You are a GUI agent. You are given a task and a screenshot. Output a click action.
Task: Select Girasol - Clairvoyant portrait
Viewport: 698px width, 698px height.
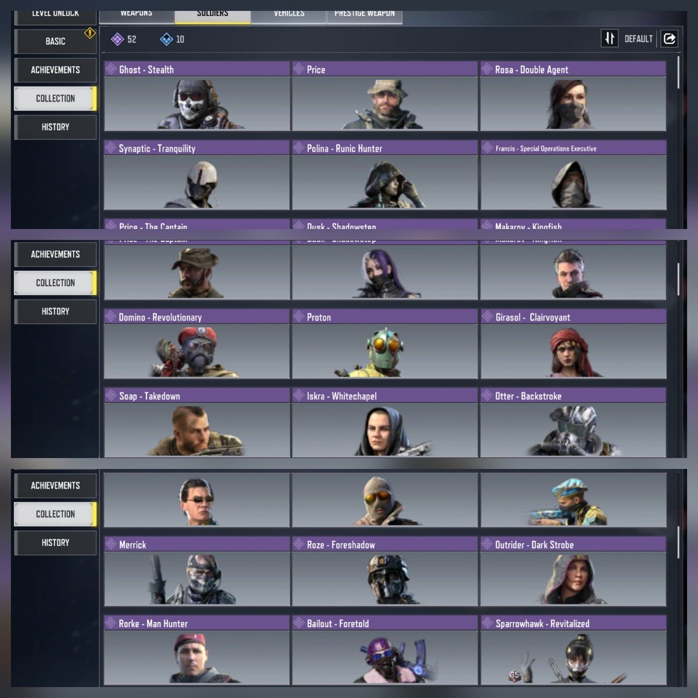574,351
